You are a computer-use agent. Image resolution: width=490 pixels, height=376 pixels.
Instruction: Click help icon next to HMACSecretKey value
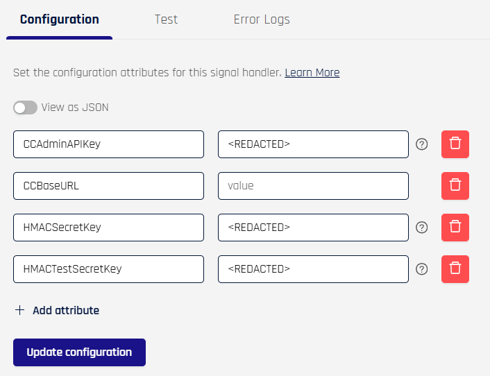pos(422,228)
